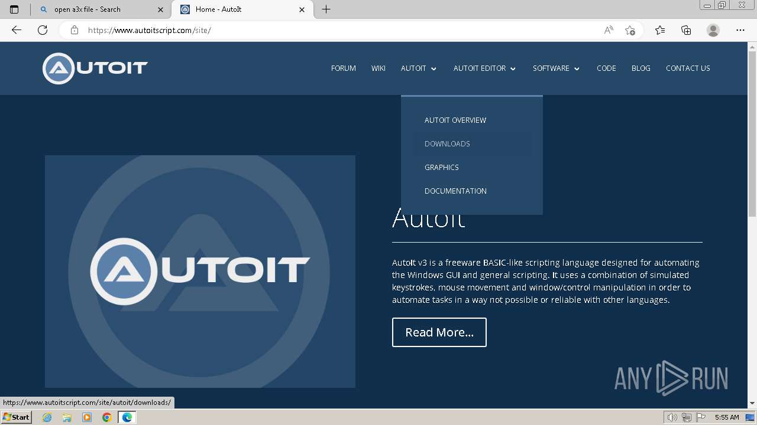Open the BLOG navigation item
Screen dimensions: 757x425
point(641,68)
